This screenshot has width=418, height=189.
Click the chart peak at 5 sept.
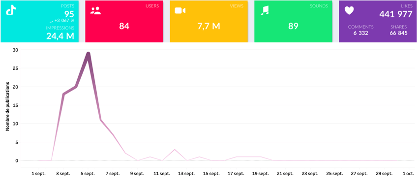[88, 54]
